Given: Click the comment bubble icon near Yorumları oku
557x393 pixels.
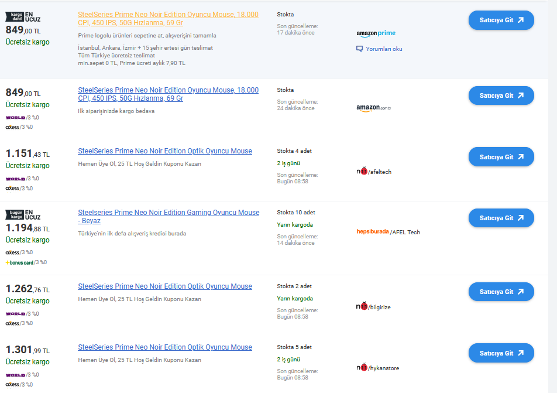Looking at the screenshot, I should coord(360,49).
